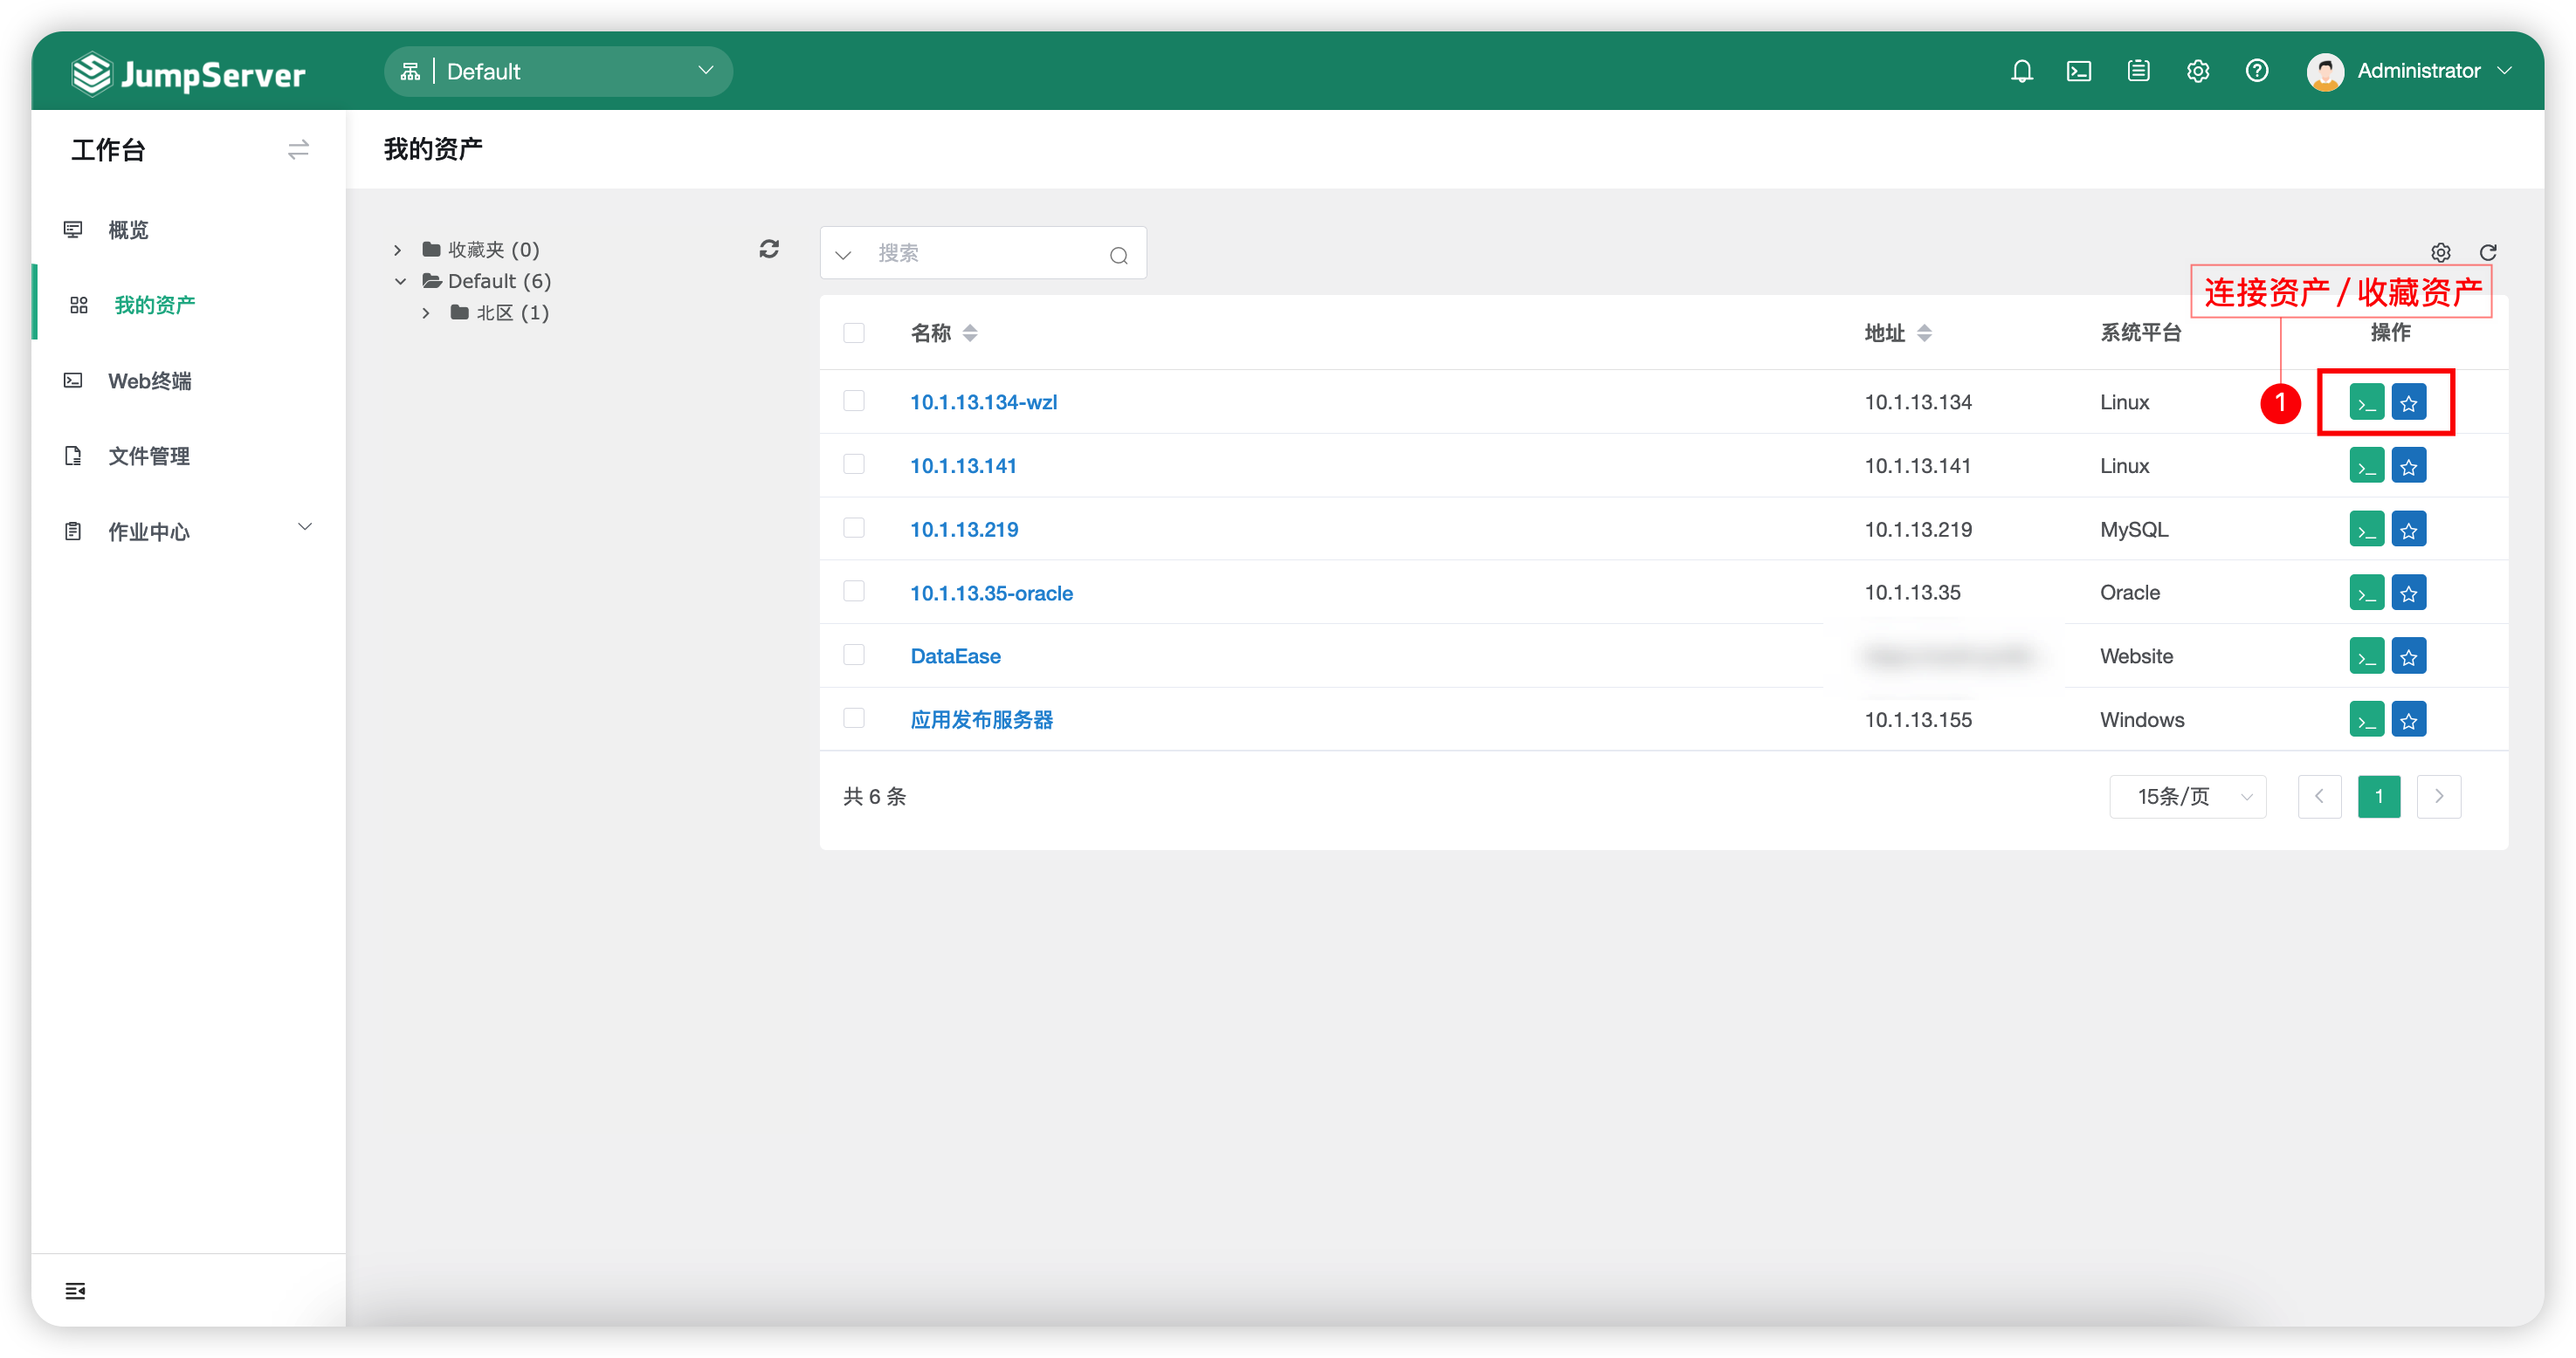Refresh the asset table list
Screen dimensions: 2576x1358
pyautogui.click(x=2488, y=252)
